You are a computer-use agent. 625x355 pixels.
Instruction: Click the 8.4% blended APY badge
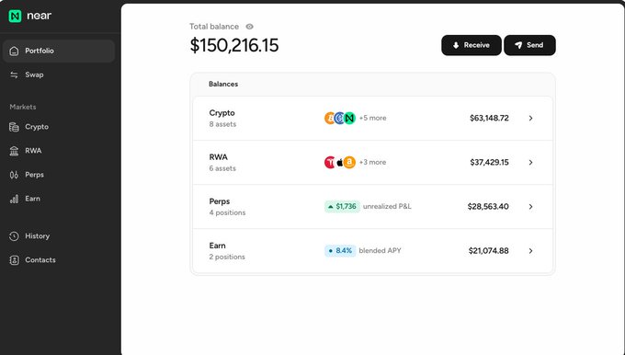[340, 251]
